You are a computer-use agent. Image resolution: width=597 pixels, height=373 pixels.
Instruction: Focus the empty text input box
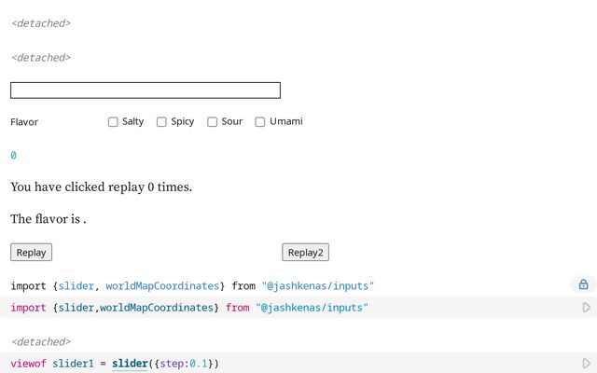145,90
